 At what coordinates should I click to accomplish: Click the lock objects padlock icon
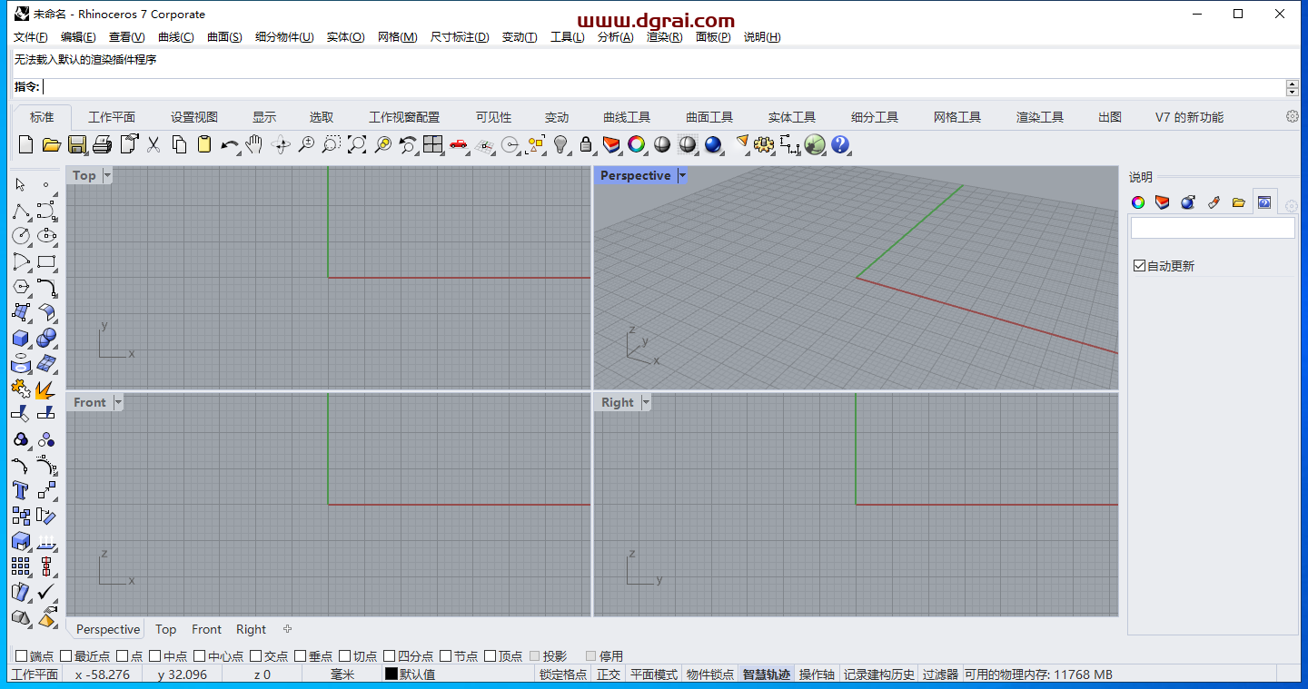click(586, 144)
